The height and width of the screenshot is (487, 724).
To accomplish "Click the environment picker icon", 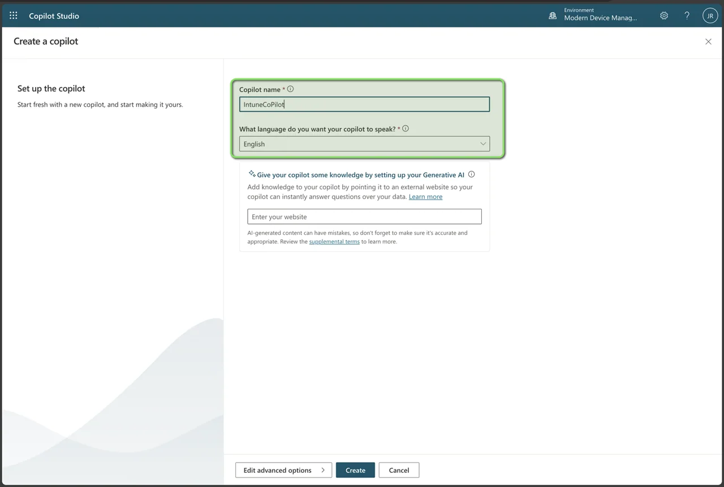I will coord(553,16).
